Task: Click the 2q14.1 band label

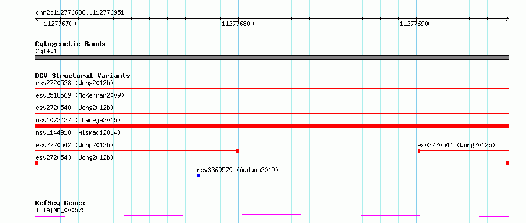Action: coord(46,51)
